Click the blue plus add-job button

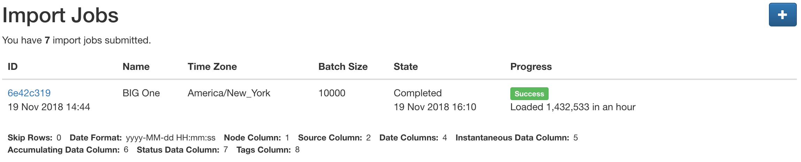tap(783, 15)
